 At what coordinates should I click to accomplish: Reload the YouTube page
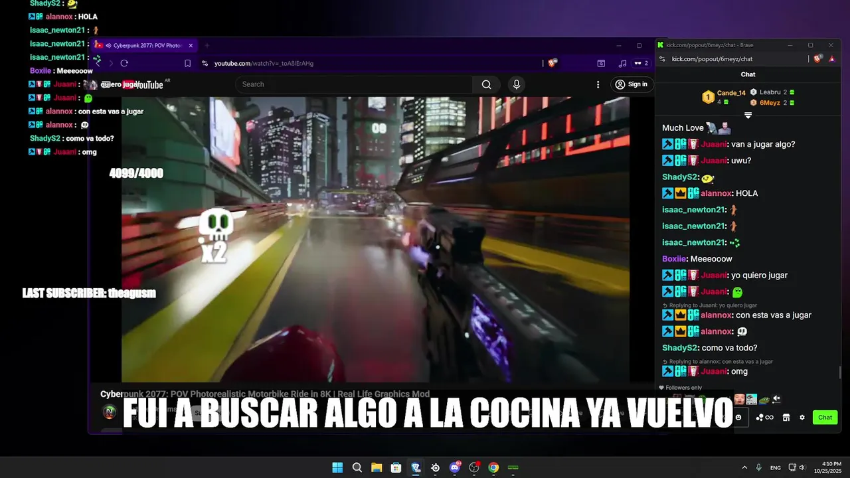124,63
